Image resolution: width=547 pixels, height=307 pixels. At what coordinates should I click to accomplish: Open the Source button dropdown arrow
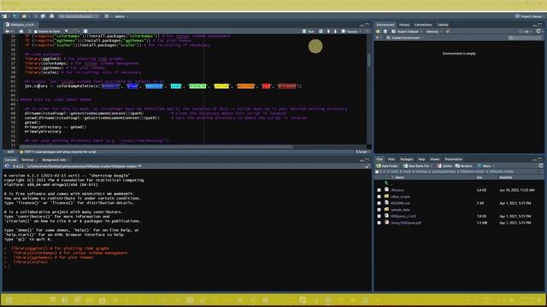361,32
